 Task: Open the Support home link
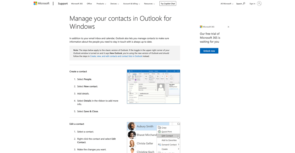[x=63, y=4]
